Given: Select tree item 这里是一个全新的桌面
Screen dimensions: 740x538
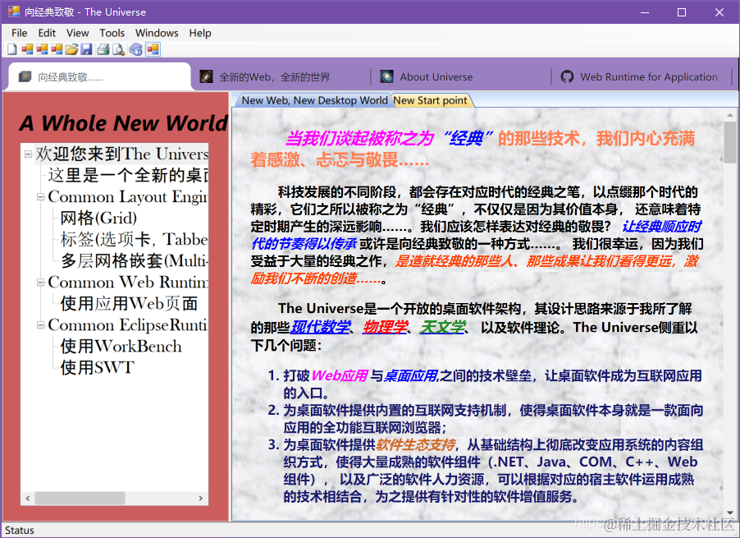Looking at the screenshot, I should pos(128,175).
